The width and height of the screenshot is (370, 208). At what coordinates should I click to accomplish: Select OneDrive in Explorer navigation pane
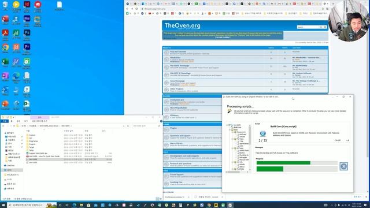tap(11, 166)
